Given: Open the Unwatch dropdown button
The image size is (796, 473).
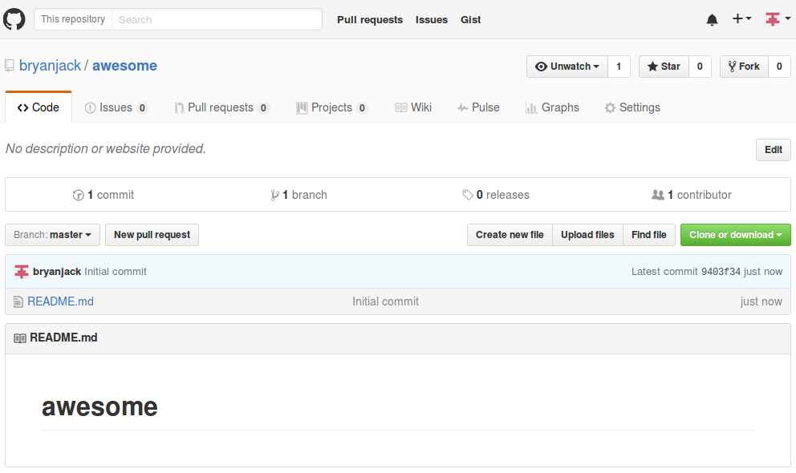Looking at the screenshot, I should pyautogui.click(x=567, y=67).
